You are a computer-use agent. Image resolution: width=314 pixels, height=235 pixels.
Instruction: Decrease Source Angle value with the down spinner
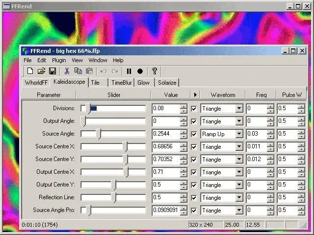coord(183,136)
